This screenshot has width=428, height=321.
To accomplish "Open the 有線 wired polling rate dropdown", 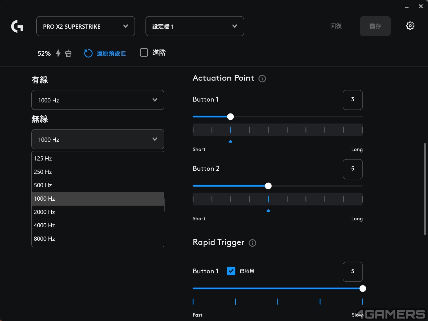I will tap(98, 100).
